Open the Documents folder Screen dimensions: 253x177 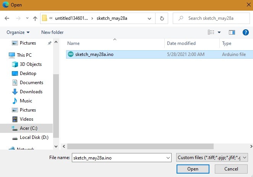(x=31, y=83)
